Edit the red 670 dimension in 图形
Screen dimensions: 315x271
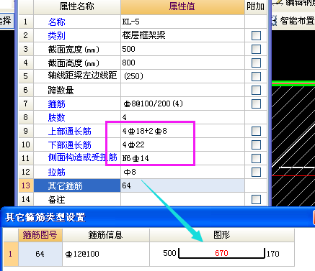coord(221,253)
